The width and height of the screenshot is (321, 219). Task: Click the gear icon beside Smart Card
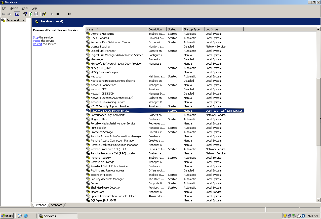click(88, 192)
